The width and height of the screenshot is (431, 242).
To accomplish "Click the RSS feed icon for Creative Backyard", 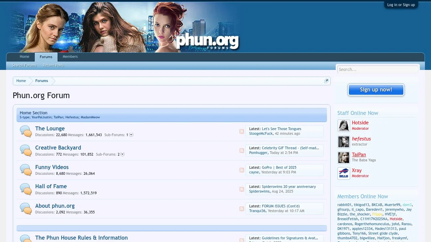I will click(241, 151).
